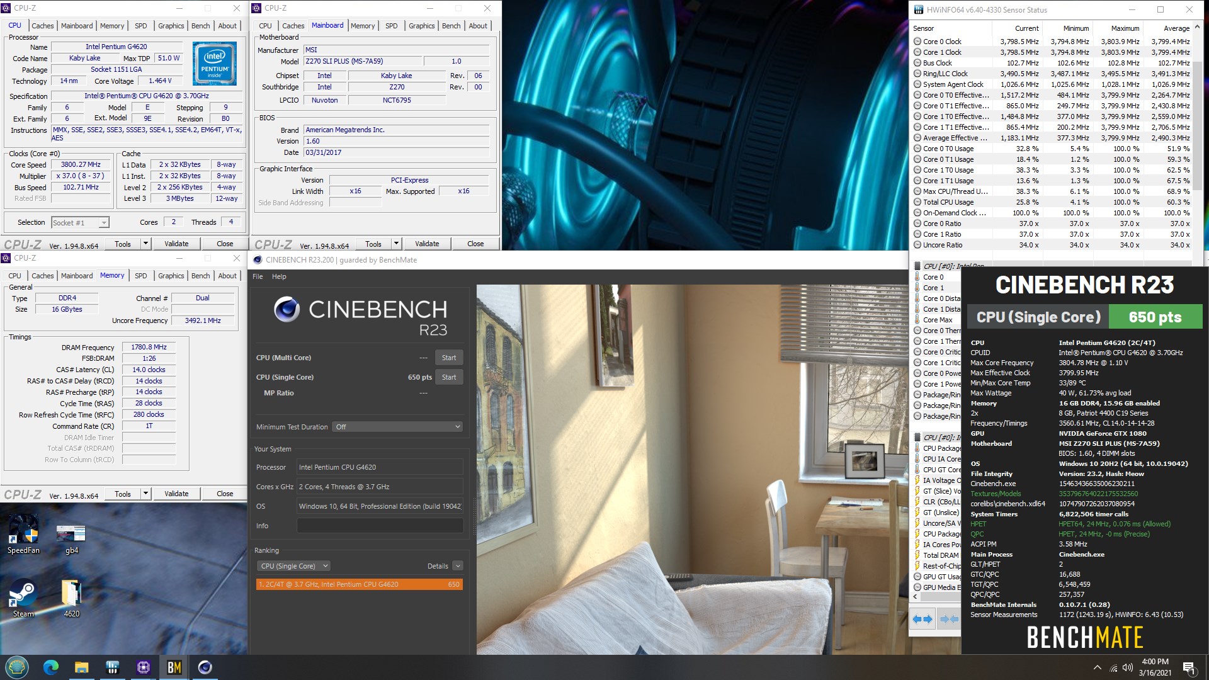The image size is (1209, 680).
Task: Open Tools dropdown arrow in the Memory CPU-Z window
Action: tap(145, 494)
